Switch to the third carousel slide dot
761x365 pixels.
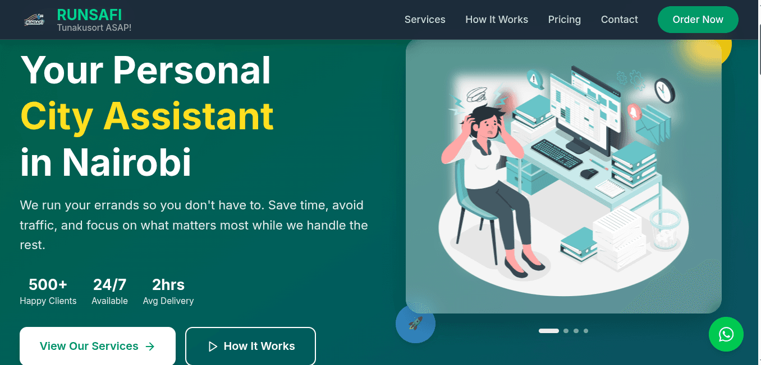(x=576, y=331)
